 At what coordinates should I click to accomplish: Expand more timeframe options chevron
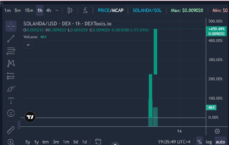pyautogui.click(x=57, y=11)
